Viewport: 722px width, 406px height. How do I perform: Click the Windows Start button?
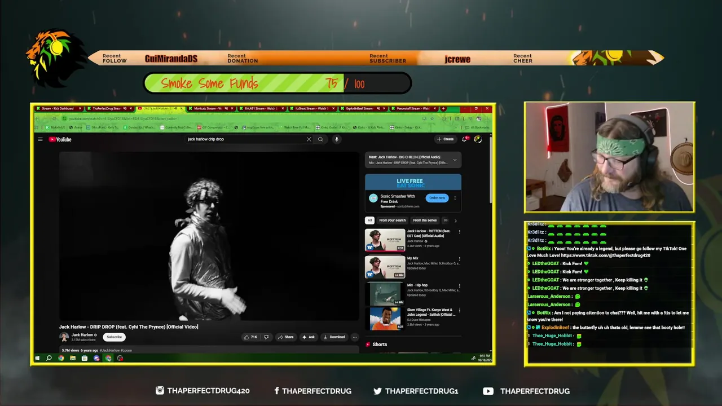37,358
